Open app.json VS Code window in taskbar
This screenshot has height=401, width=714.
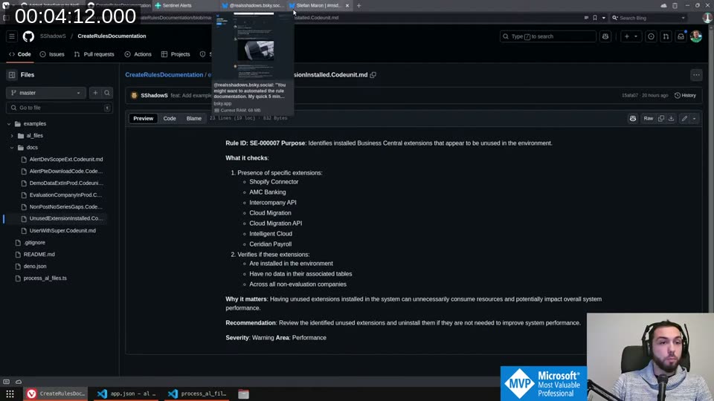tap(126, 394)
